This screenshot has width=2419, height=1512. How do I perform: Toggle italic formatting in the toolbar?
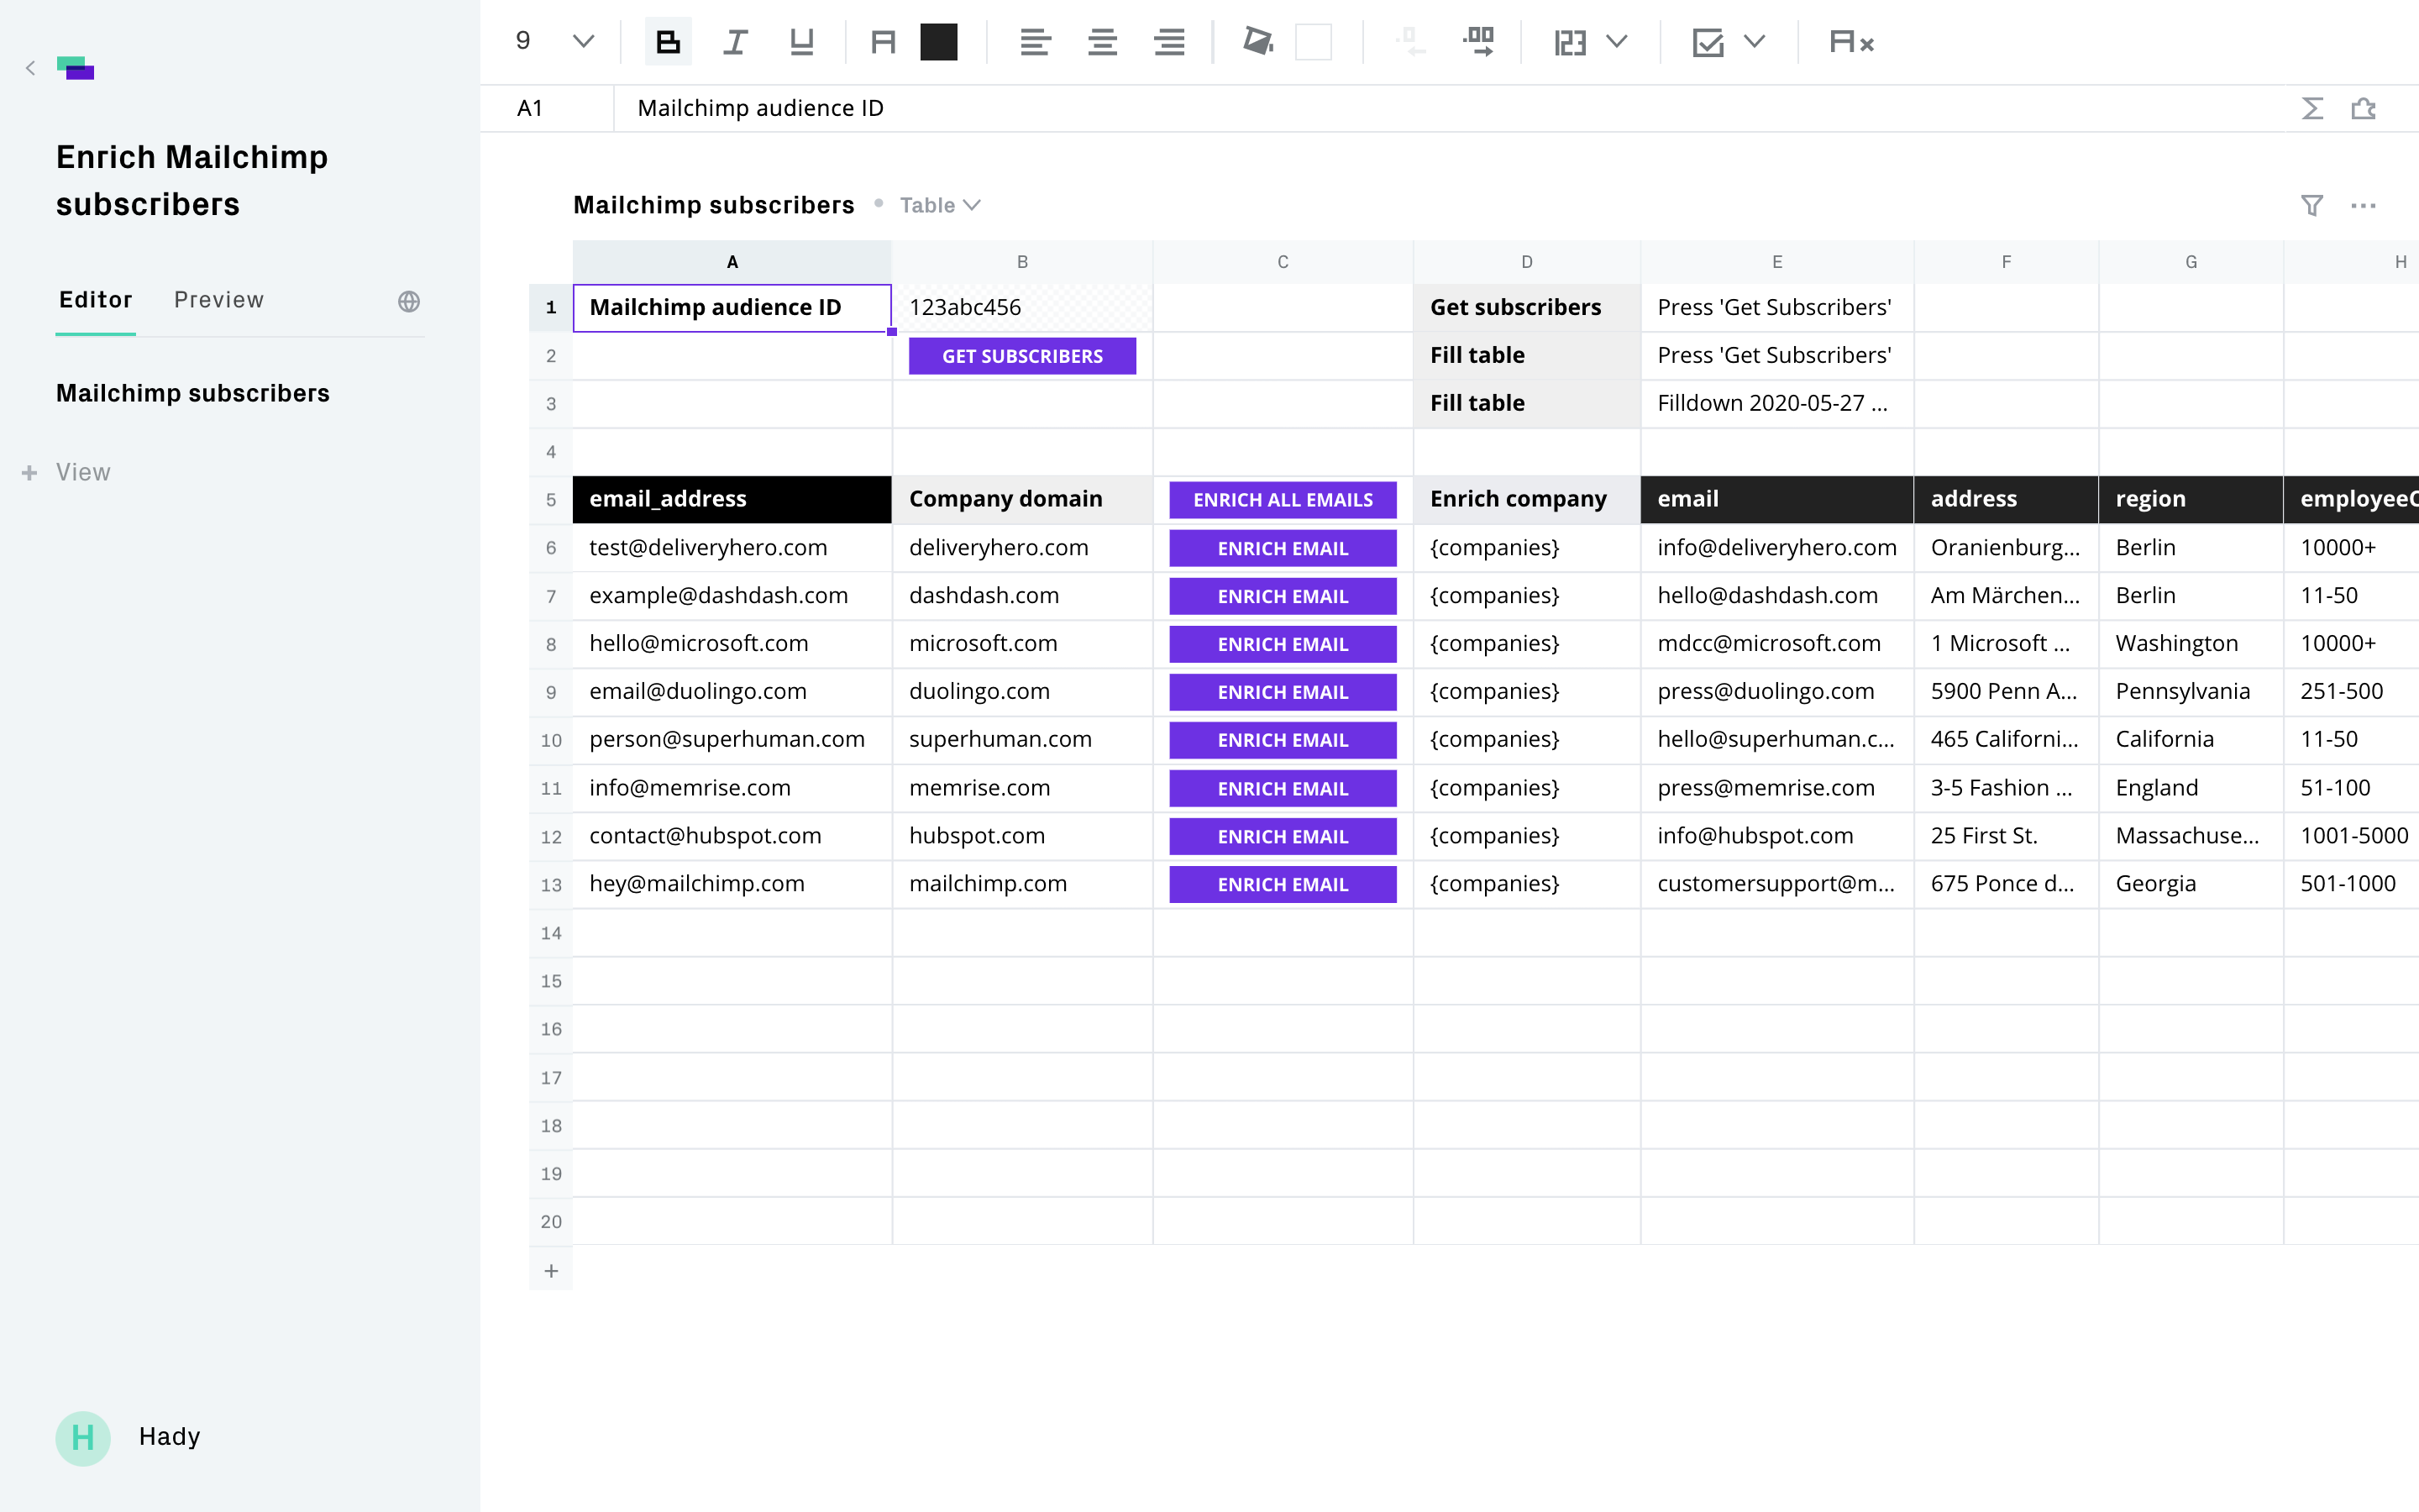[x=735, y=42]
